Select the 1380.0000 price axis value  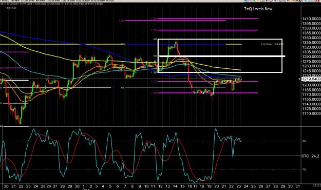pos(311,28)
